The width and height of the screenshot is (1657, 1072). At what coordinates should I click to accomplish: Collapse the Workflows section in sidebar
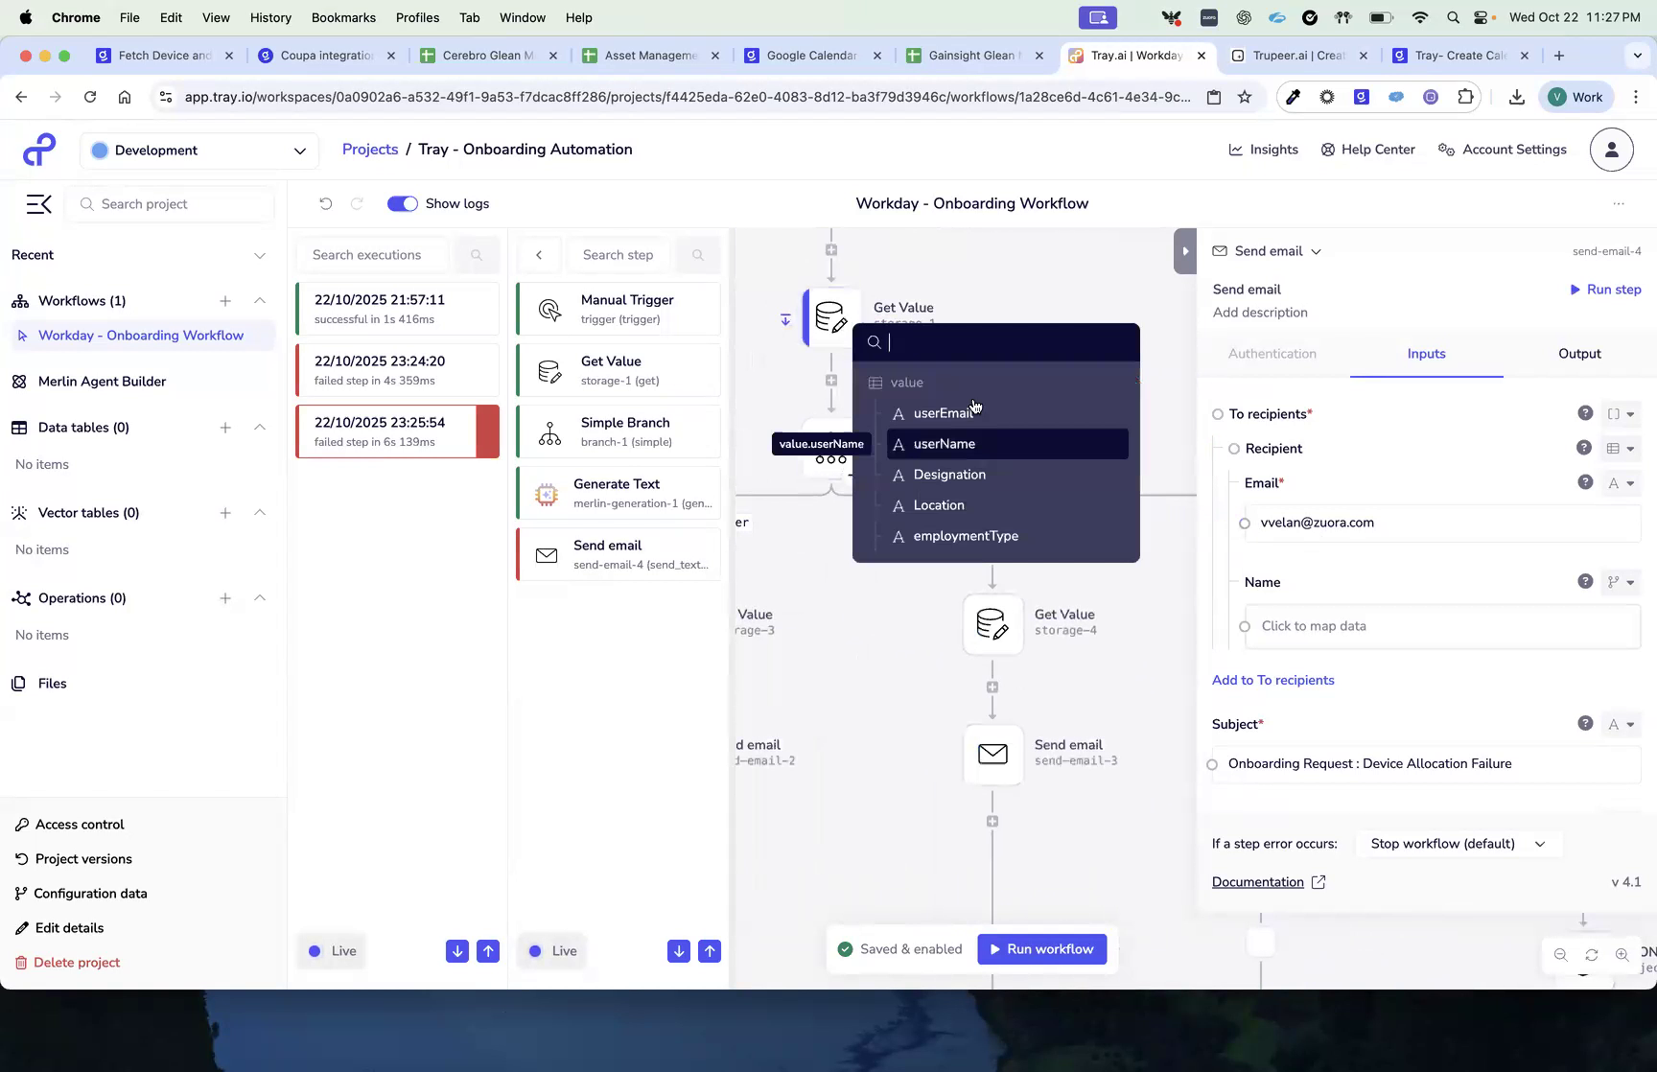point(260,300)
